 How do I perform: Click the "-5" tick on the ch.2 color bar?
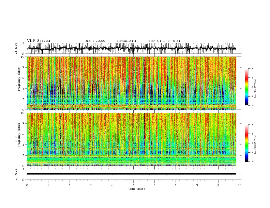click(x=251, y=143)
